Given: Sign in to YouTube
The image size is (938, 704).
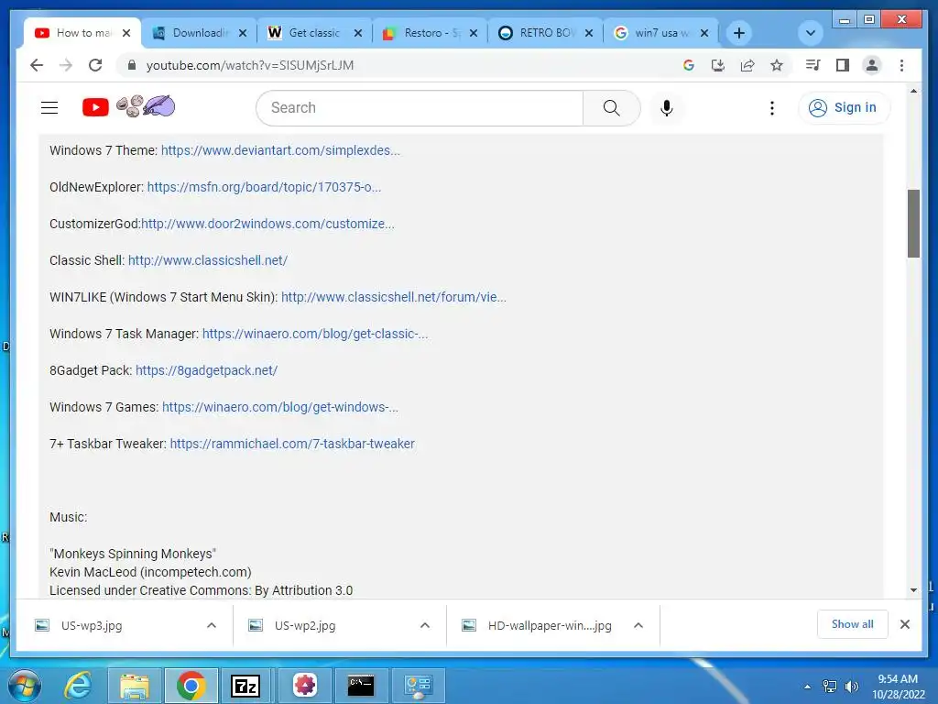Looking at the screenshot, I should [844, 108].
